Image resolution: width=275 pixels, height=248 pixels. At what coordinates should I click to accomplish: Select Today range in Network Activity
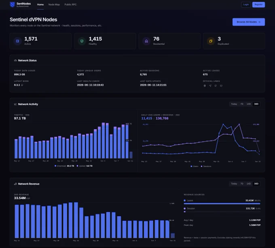pos(234,104)
